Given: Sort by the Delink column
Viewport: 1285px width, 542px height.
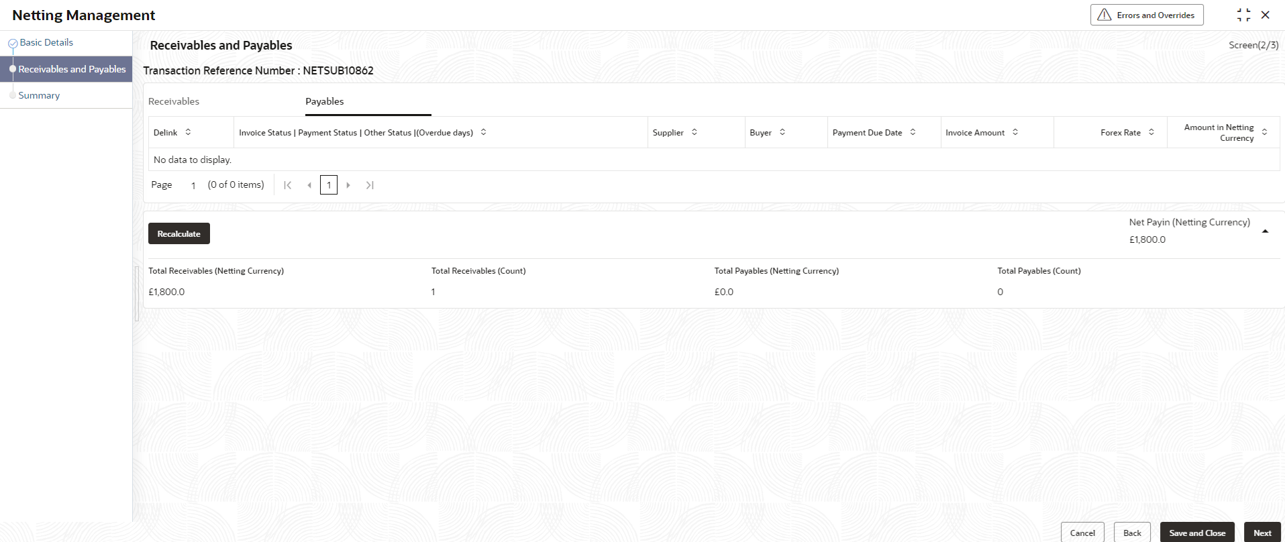Looking at the screenshot, I should coord(188,132).
